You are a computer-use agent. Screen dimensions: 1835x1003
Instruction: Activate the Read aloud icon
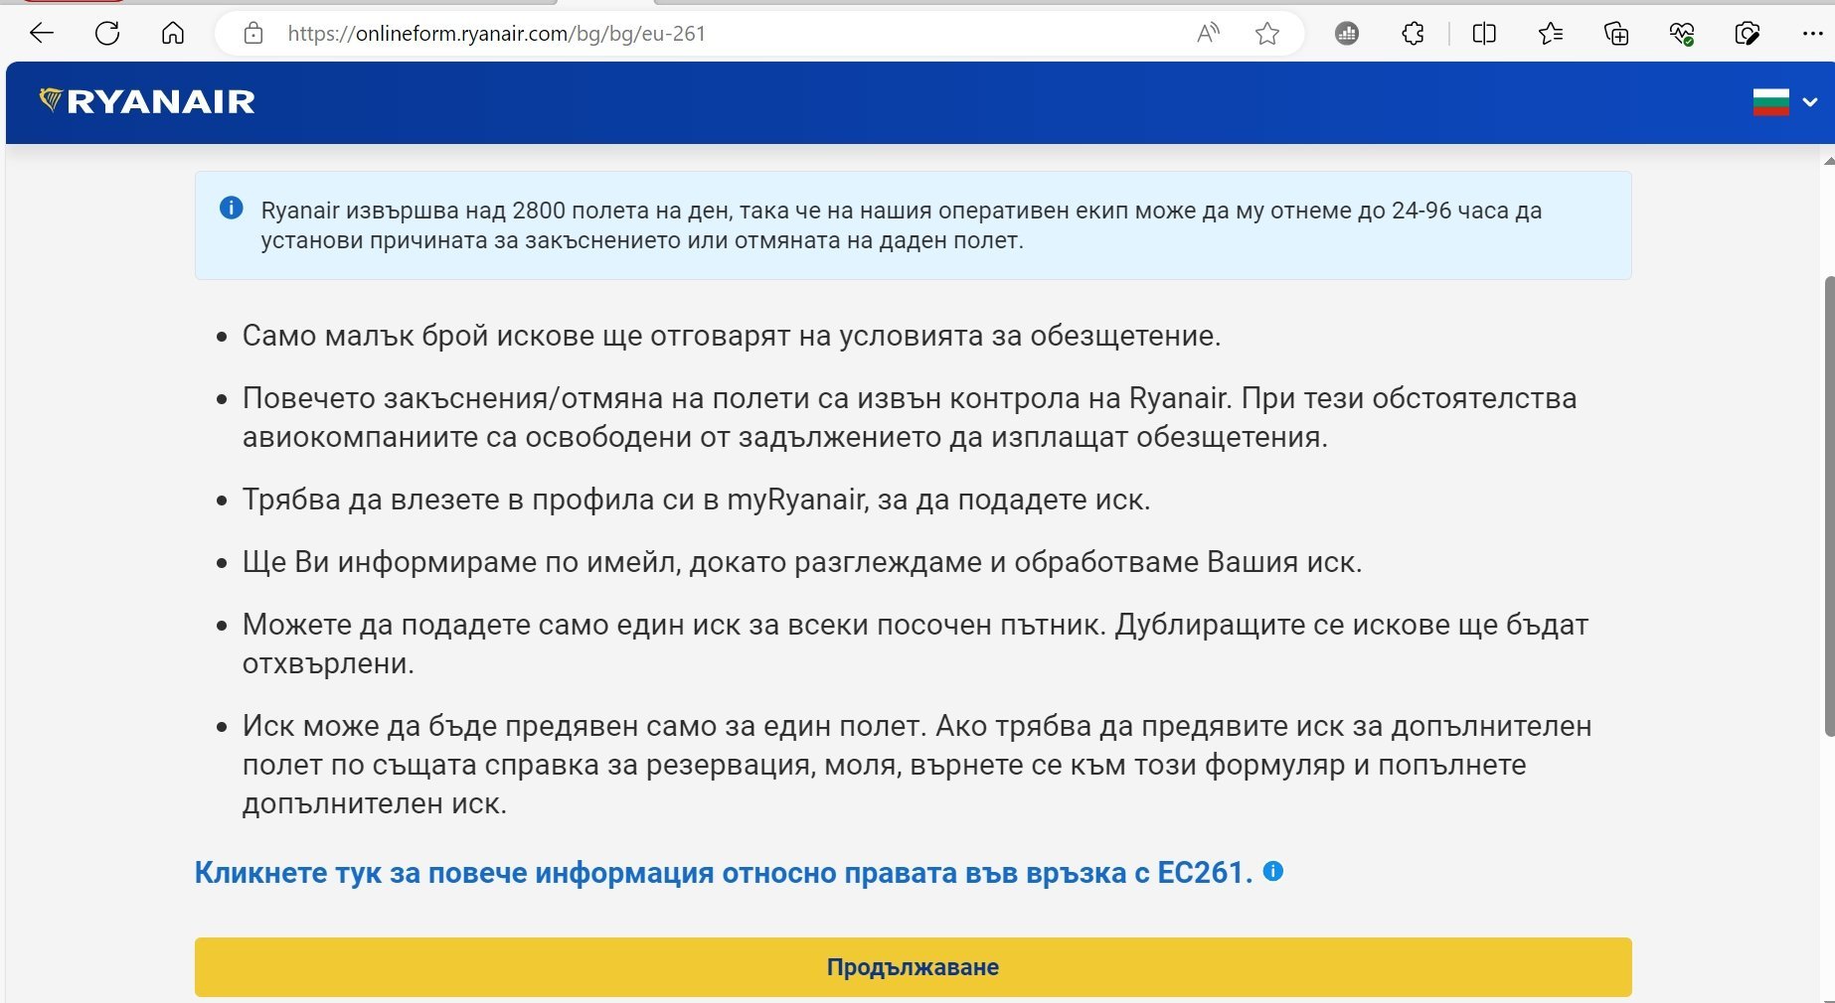click(x=1208, y=34)
